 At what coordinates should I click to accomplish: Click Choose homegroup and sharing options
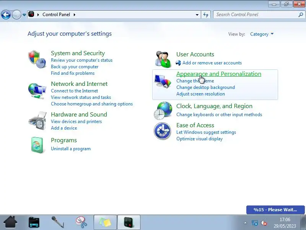92,104
